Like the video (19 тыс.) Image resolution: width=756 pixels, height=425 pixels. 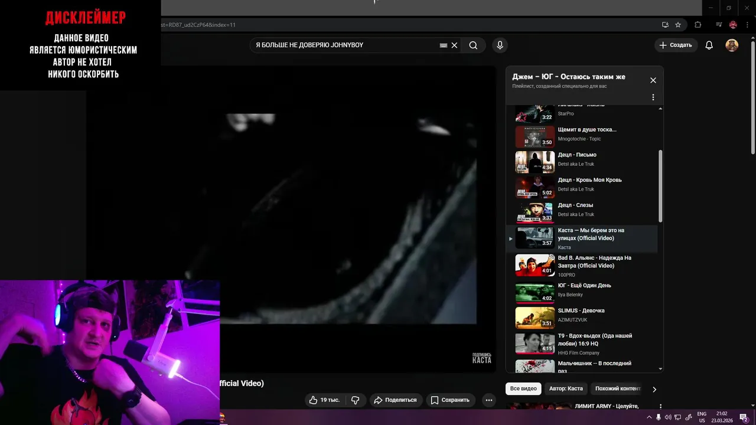(324, 400)
